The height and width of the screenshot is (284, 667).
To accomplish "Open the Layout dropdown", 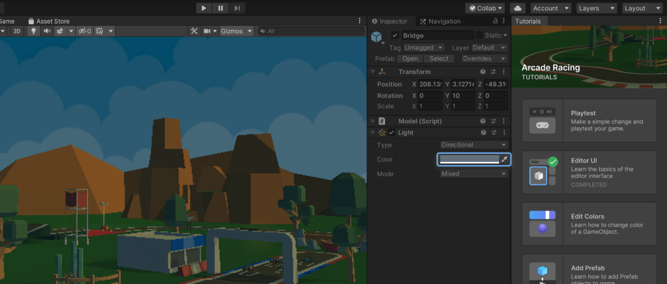I will click(642, 8).
